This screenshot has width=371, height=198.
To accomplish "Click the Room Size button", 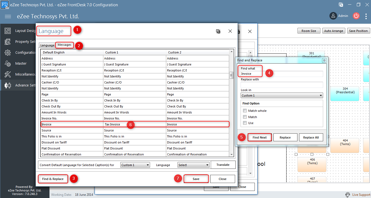I will click(x=309, y=31).
